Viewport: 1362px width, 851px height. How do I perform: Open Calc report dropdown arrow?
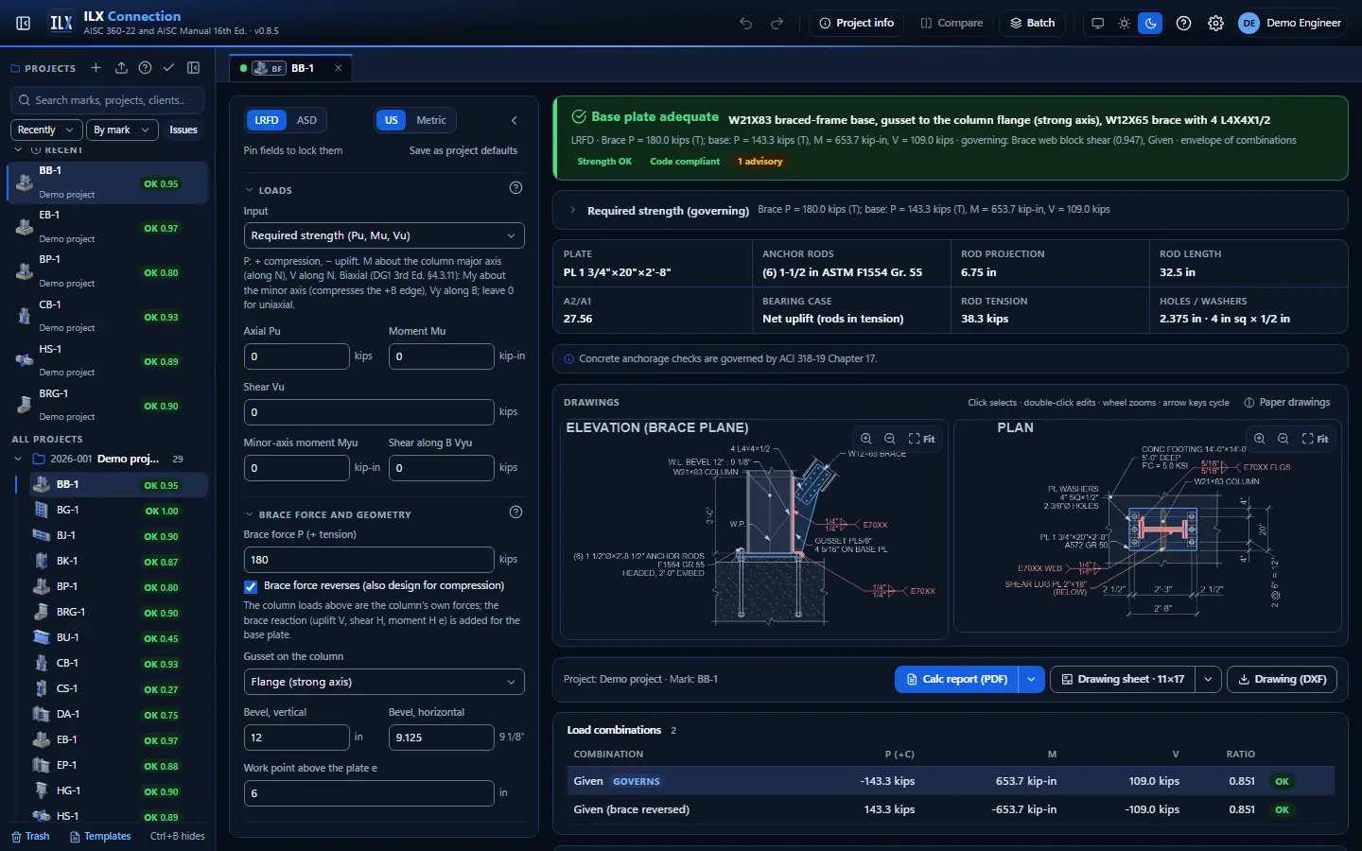pyautogui.click(x=1031, y=679)
